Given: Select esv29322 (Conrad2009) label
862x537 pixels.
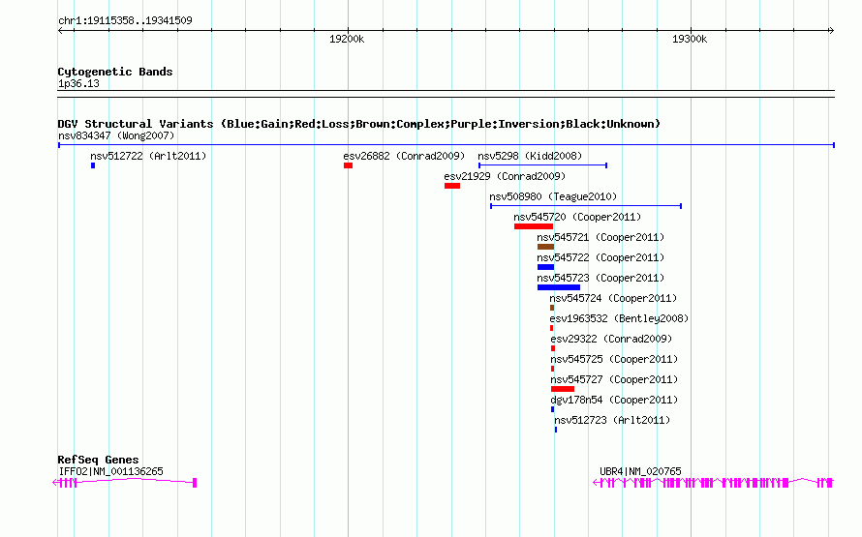Looking at the screenshot, I should (x=611, y=339).
